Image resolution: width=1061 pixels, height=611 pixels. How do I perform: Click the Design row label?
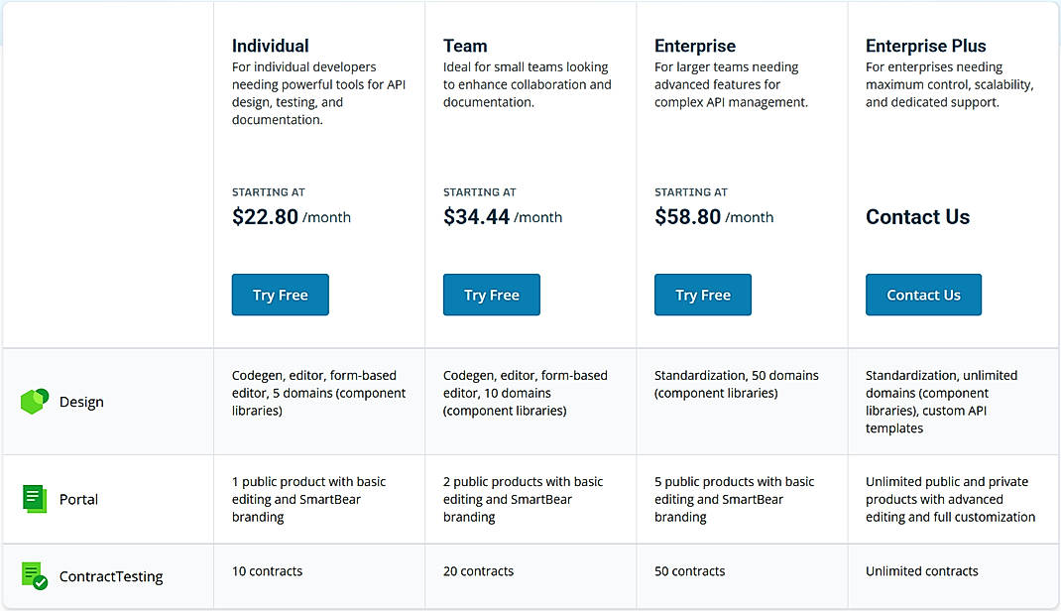(x=81, y=402)
